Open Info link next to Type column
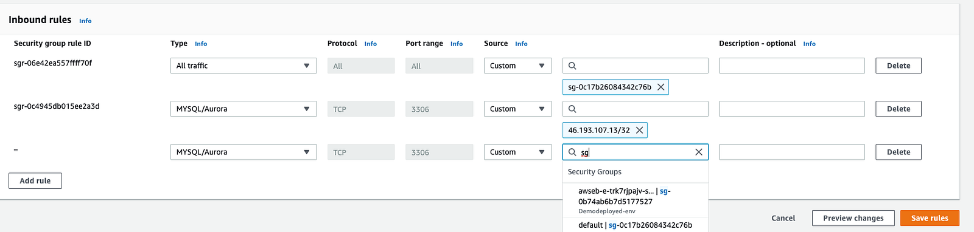 [x=201, y=44]
